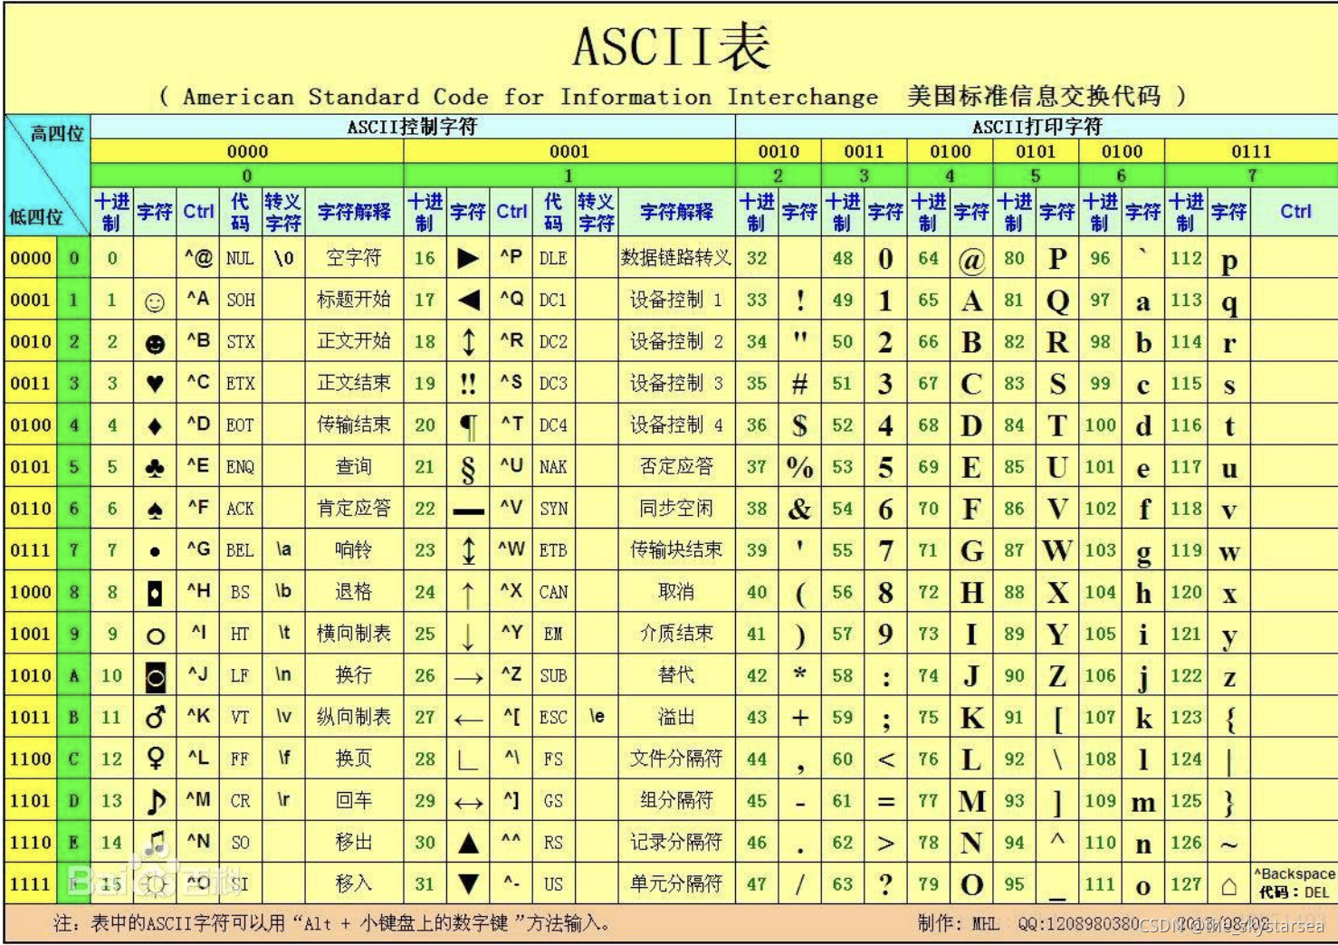Click the '&' character next to 38
The image size is (1338, 945).
[799, 510]
